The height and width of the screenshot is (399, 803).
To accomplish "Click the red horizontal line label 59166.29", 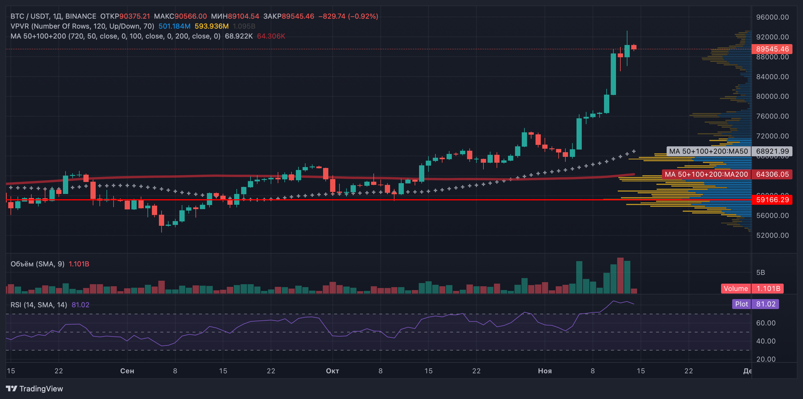I will coord(772,199).
